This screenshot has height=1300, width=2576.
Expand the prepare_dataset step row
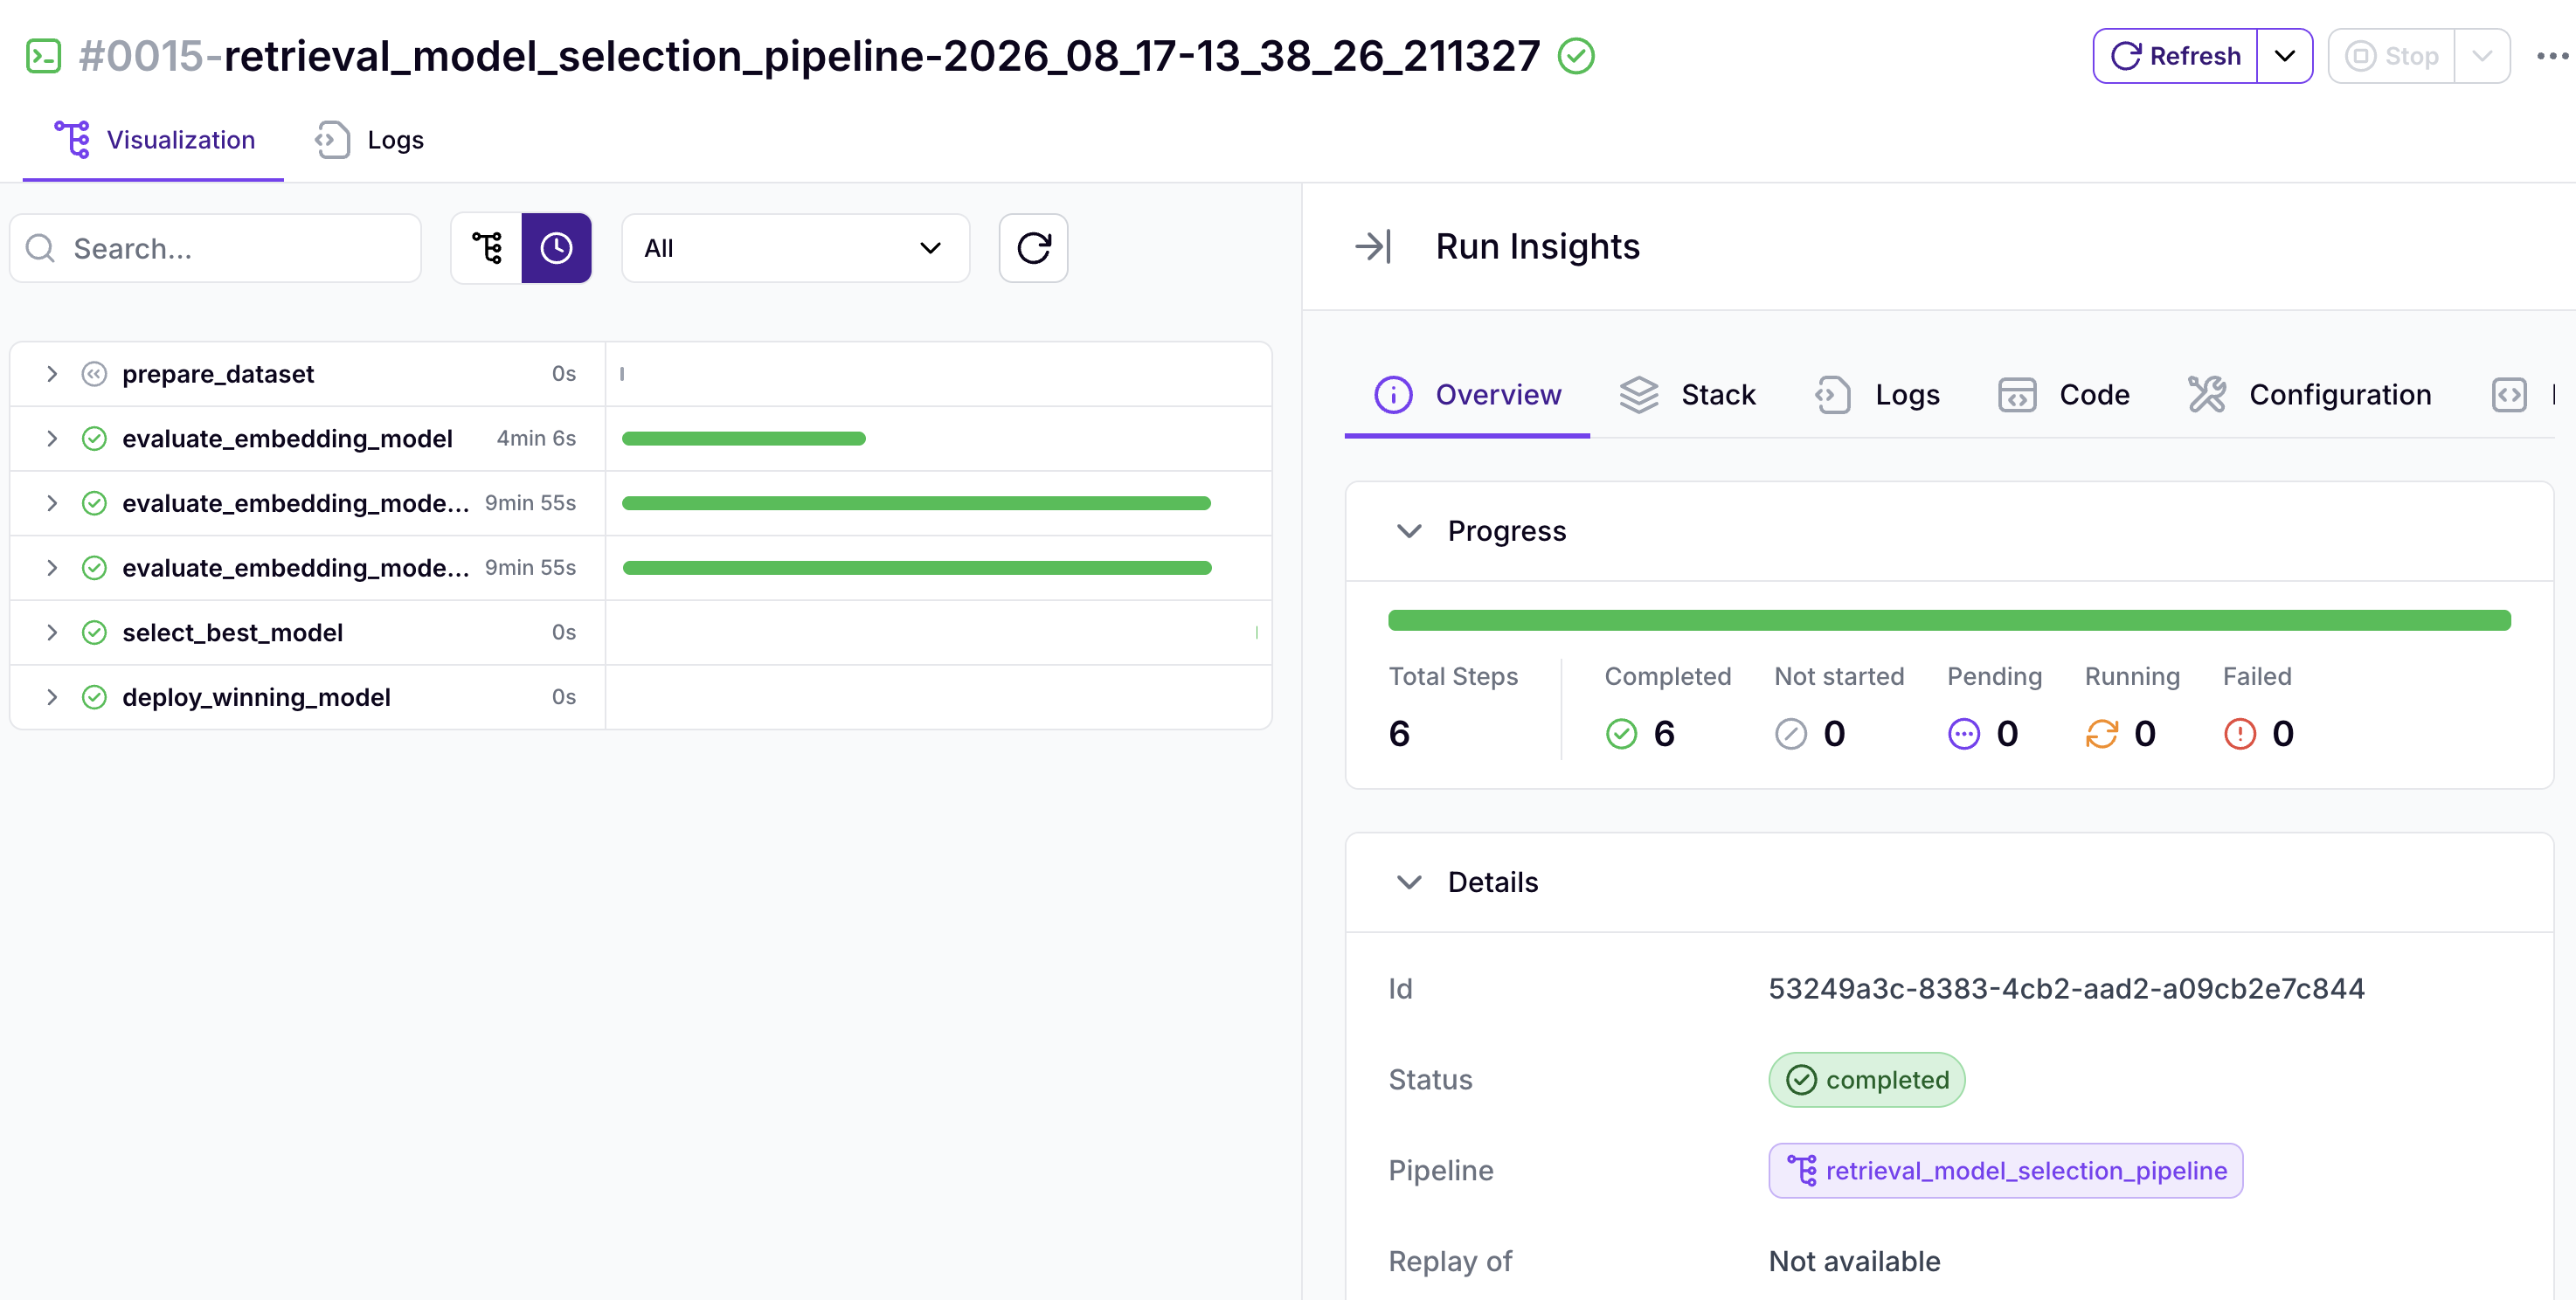pyautogui.click(x=52, y=374)
